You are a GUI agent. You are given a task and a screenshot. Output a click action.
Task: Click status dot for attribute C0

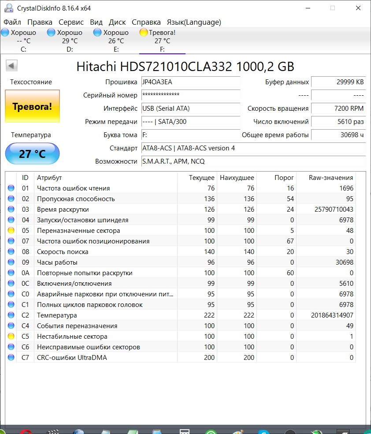tap(11, 294)
